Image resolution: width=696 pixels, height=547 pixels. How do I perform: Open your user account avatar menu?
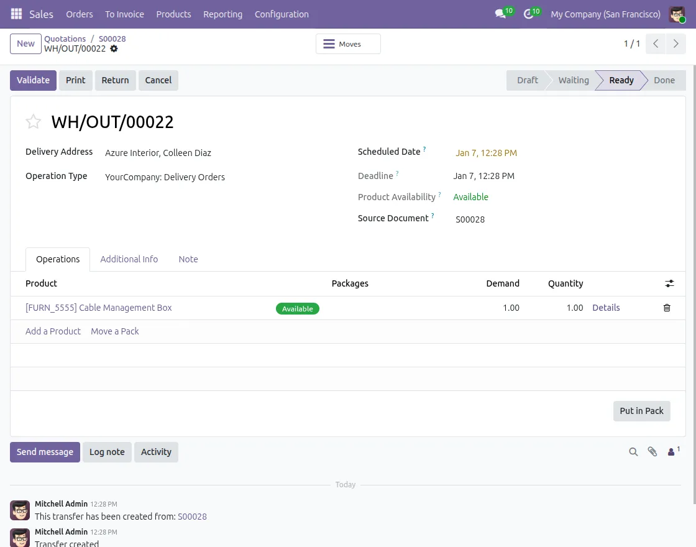677,14
